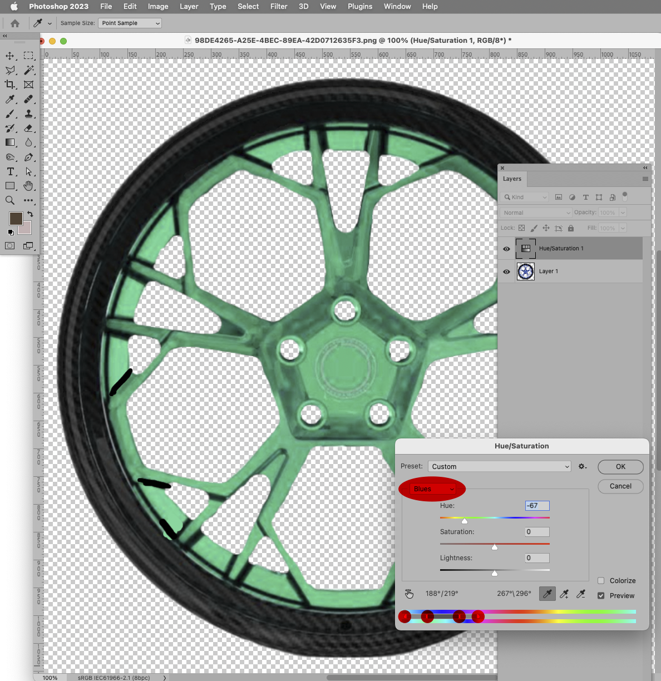The height and width of the screenshot is (681, 661).
Task: Hide the Layer 1 layer
Action: coord(506,272)
